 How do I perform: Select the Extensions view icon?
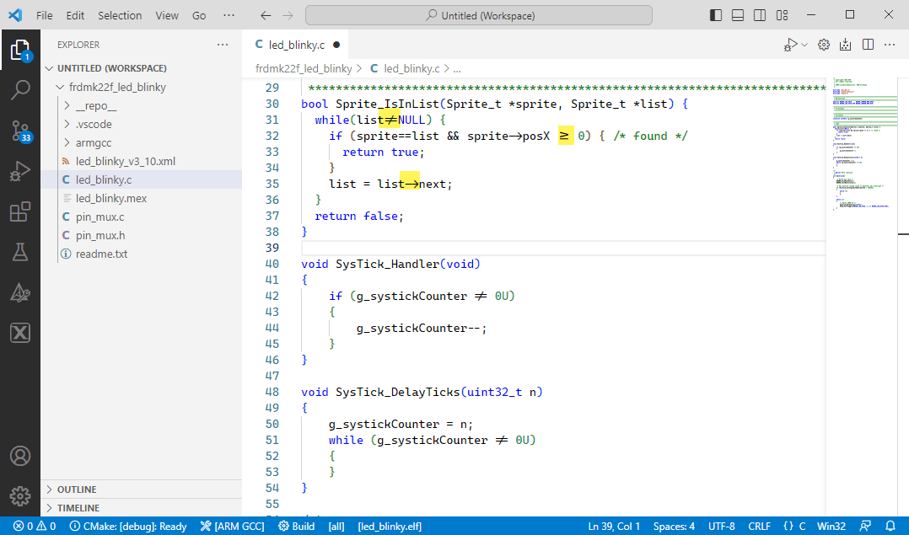click(20, 211)
